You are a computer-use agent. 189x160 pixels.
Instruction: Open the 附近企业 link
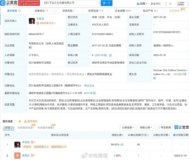[89, 85]
